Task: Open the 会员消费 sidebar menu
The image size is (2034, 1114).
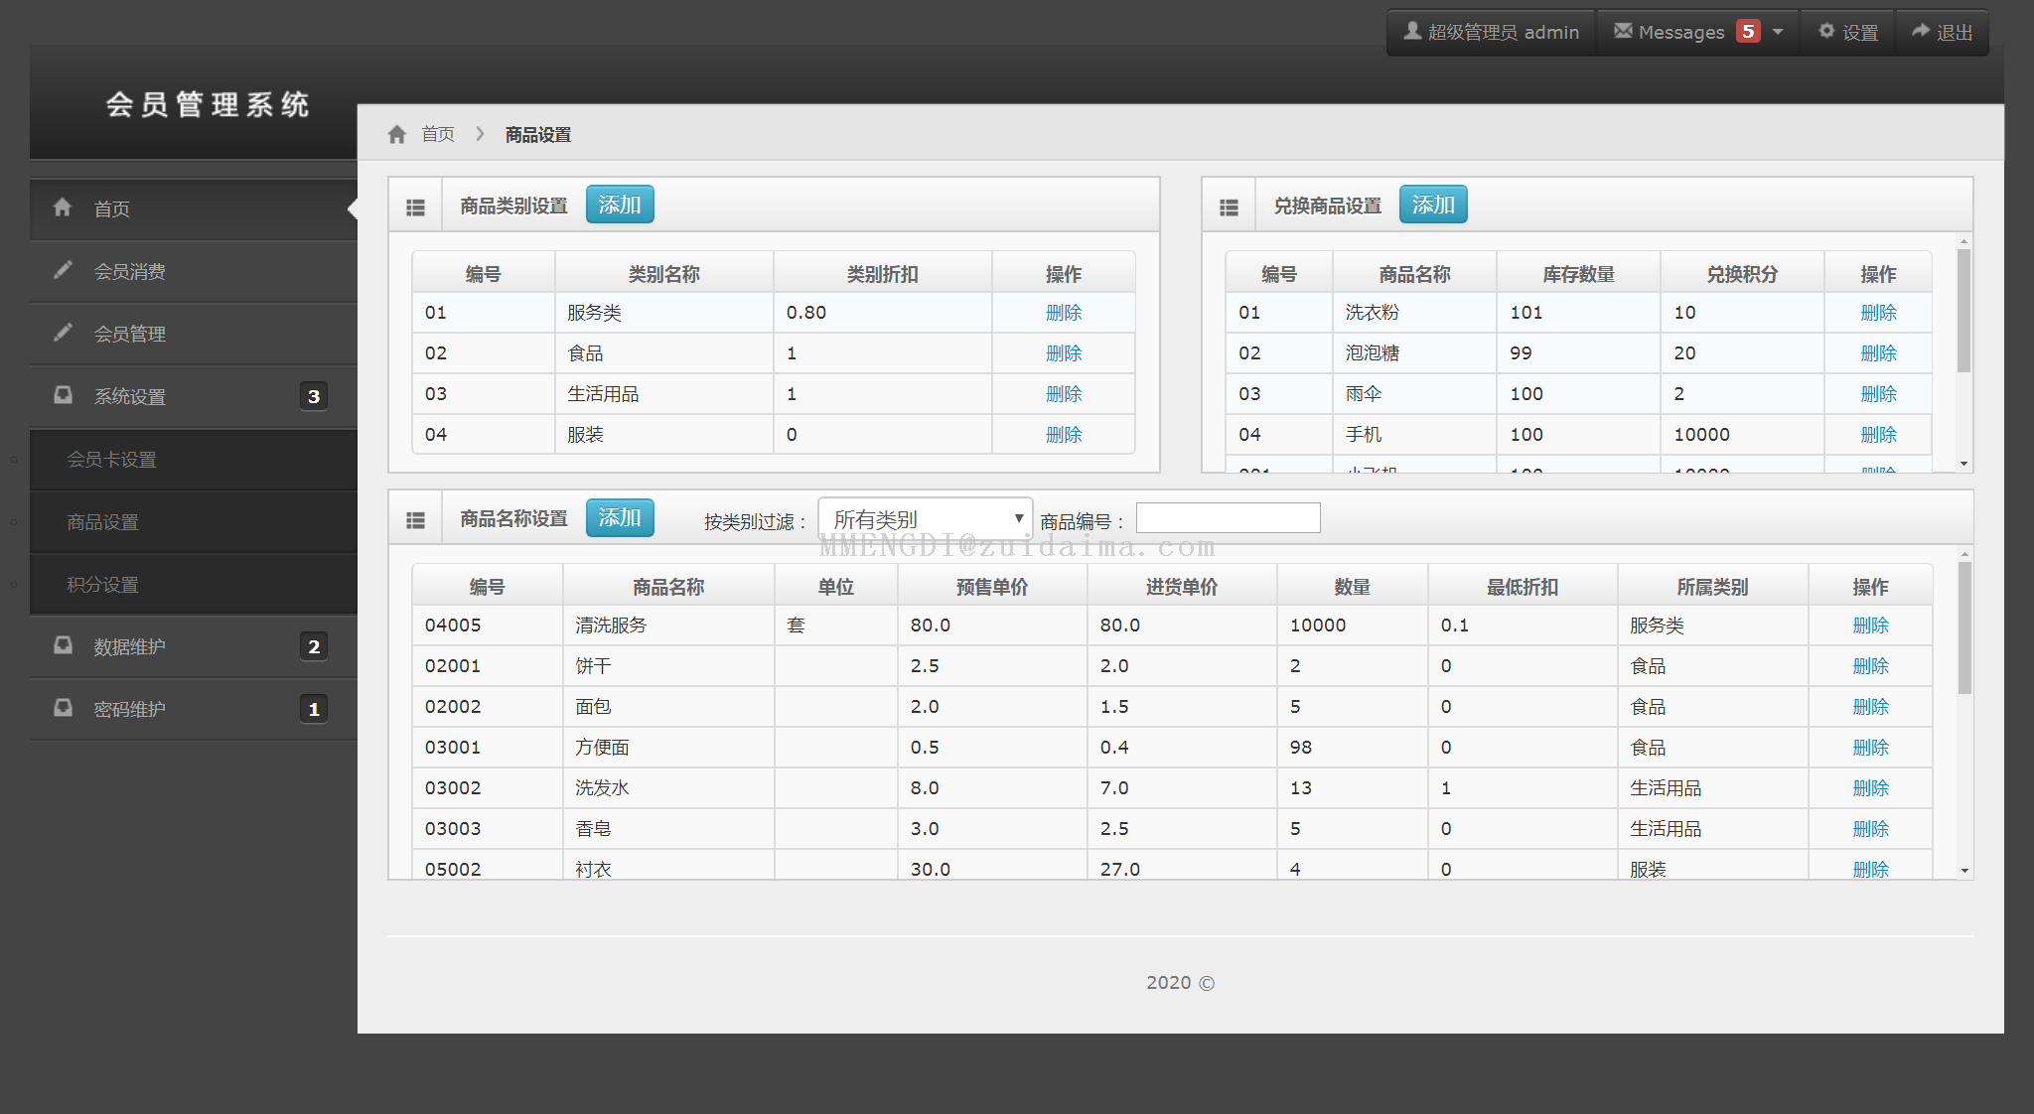Action: (194, 271)
